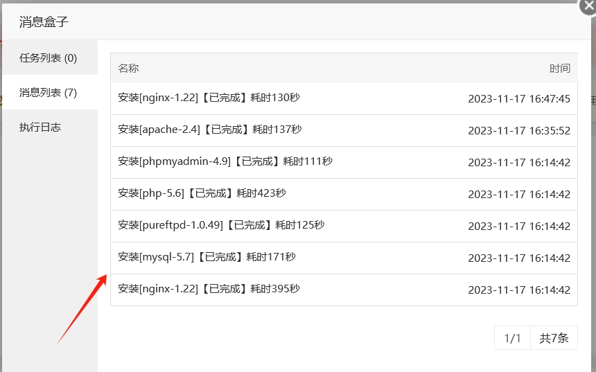The width and height of the screenshot is (596, 372).
Task: Select nginx-1.22 row taking 395 seconds
Action: (x=209, y=290)
